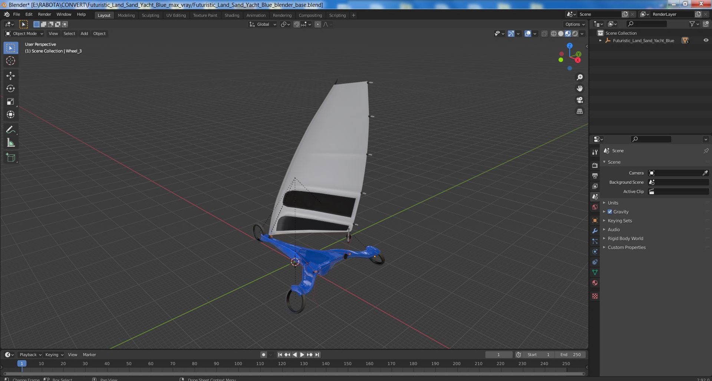Open the timeline Marker menu

point(89,355)
